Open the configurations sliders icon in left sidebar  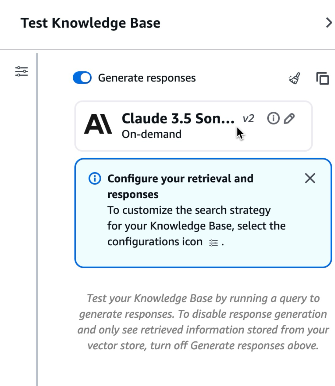[x=21, y=71]
